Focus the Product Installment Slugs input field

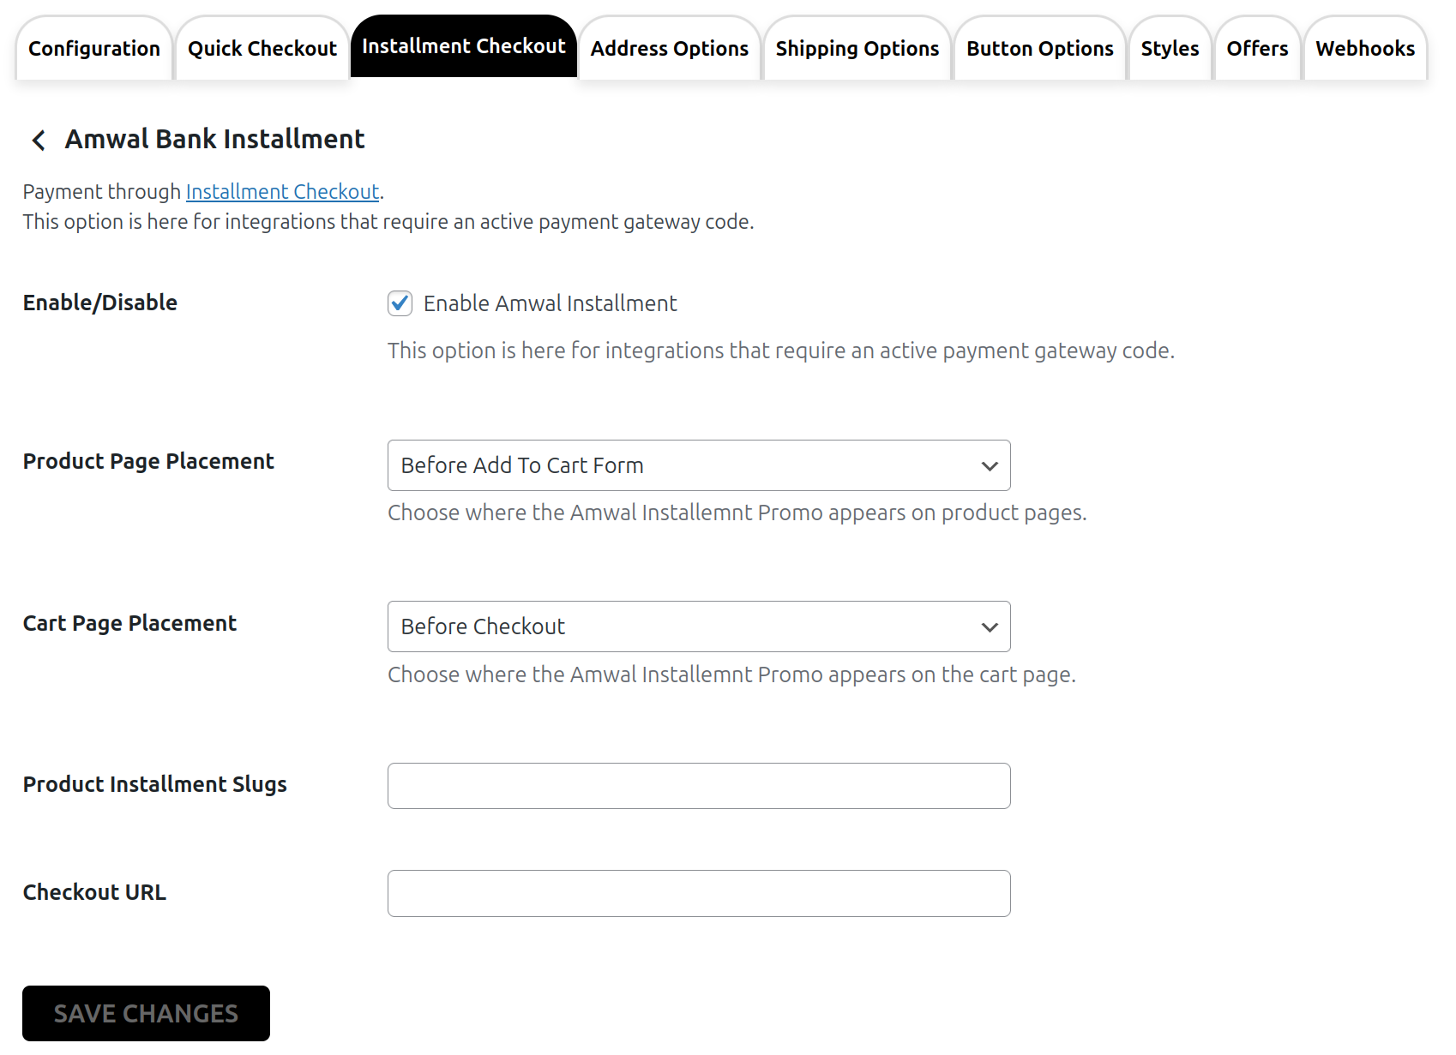(699, 786)
